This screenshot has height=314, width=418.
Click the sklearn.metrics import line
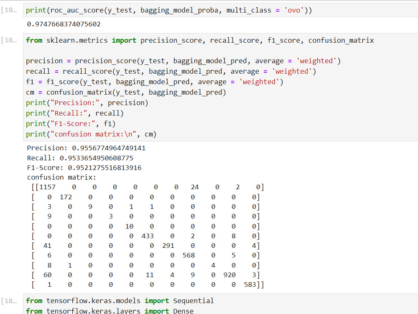click(200, 40)
